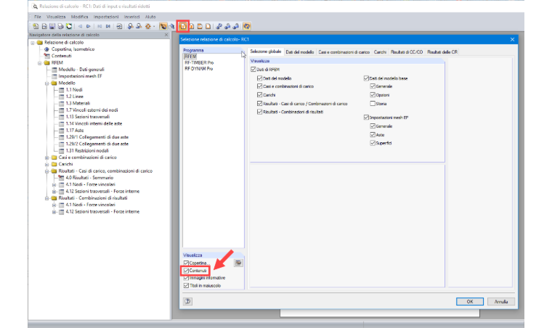Select the hand pan tool icon
The width and height of the screenshot is (552, 328).
tap(163, 26)
